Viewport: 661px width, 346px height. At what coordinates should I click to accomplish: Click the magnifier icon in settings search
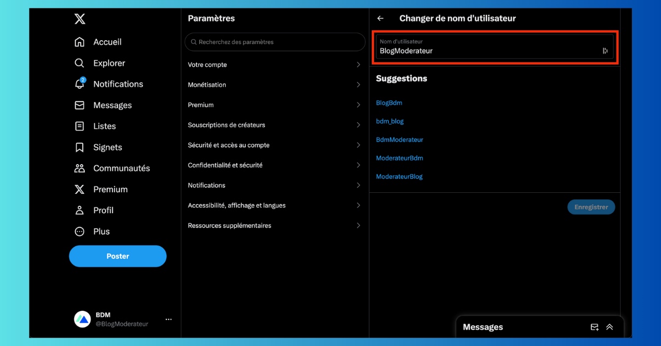click(x=194, y=42)
